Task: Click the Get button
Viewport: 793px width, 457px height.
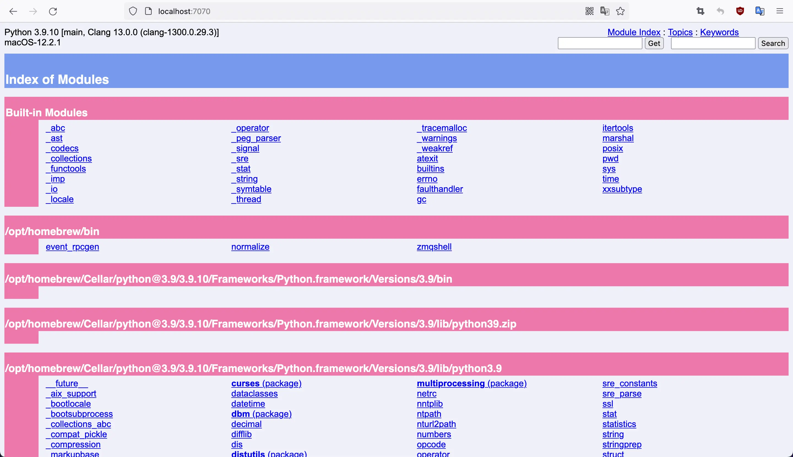Action: tap(654, 43)
